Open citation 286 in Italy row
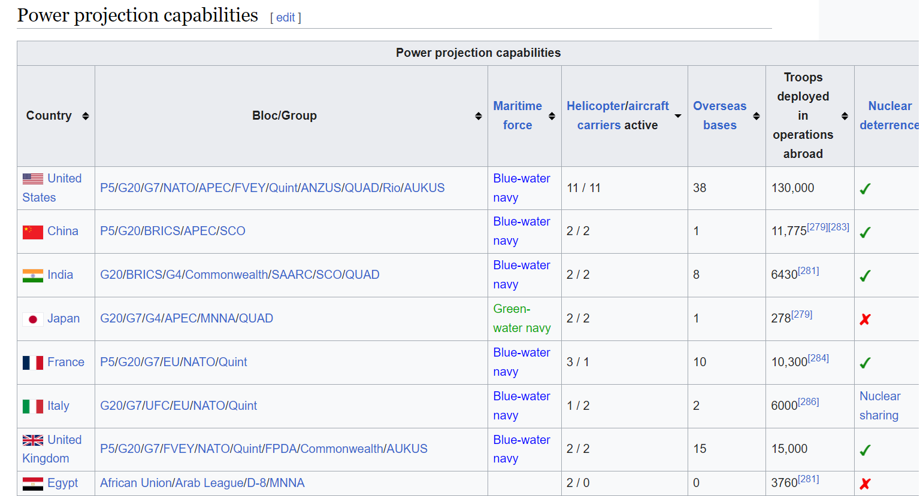 point(809,401)
